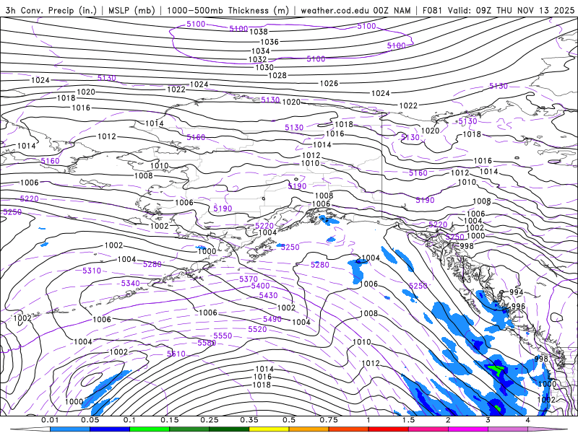
Task: Click the '0.15' legend value
Action: 169,420
